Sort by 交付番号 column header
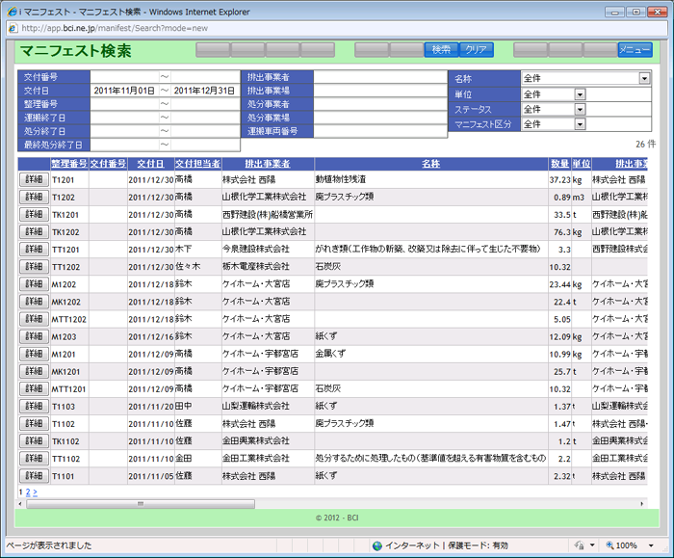This screenshot has width=674, height=558. click(x=108, y=164)
